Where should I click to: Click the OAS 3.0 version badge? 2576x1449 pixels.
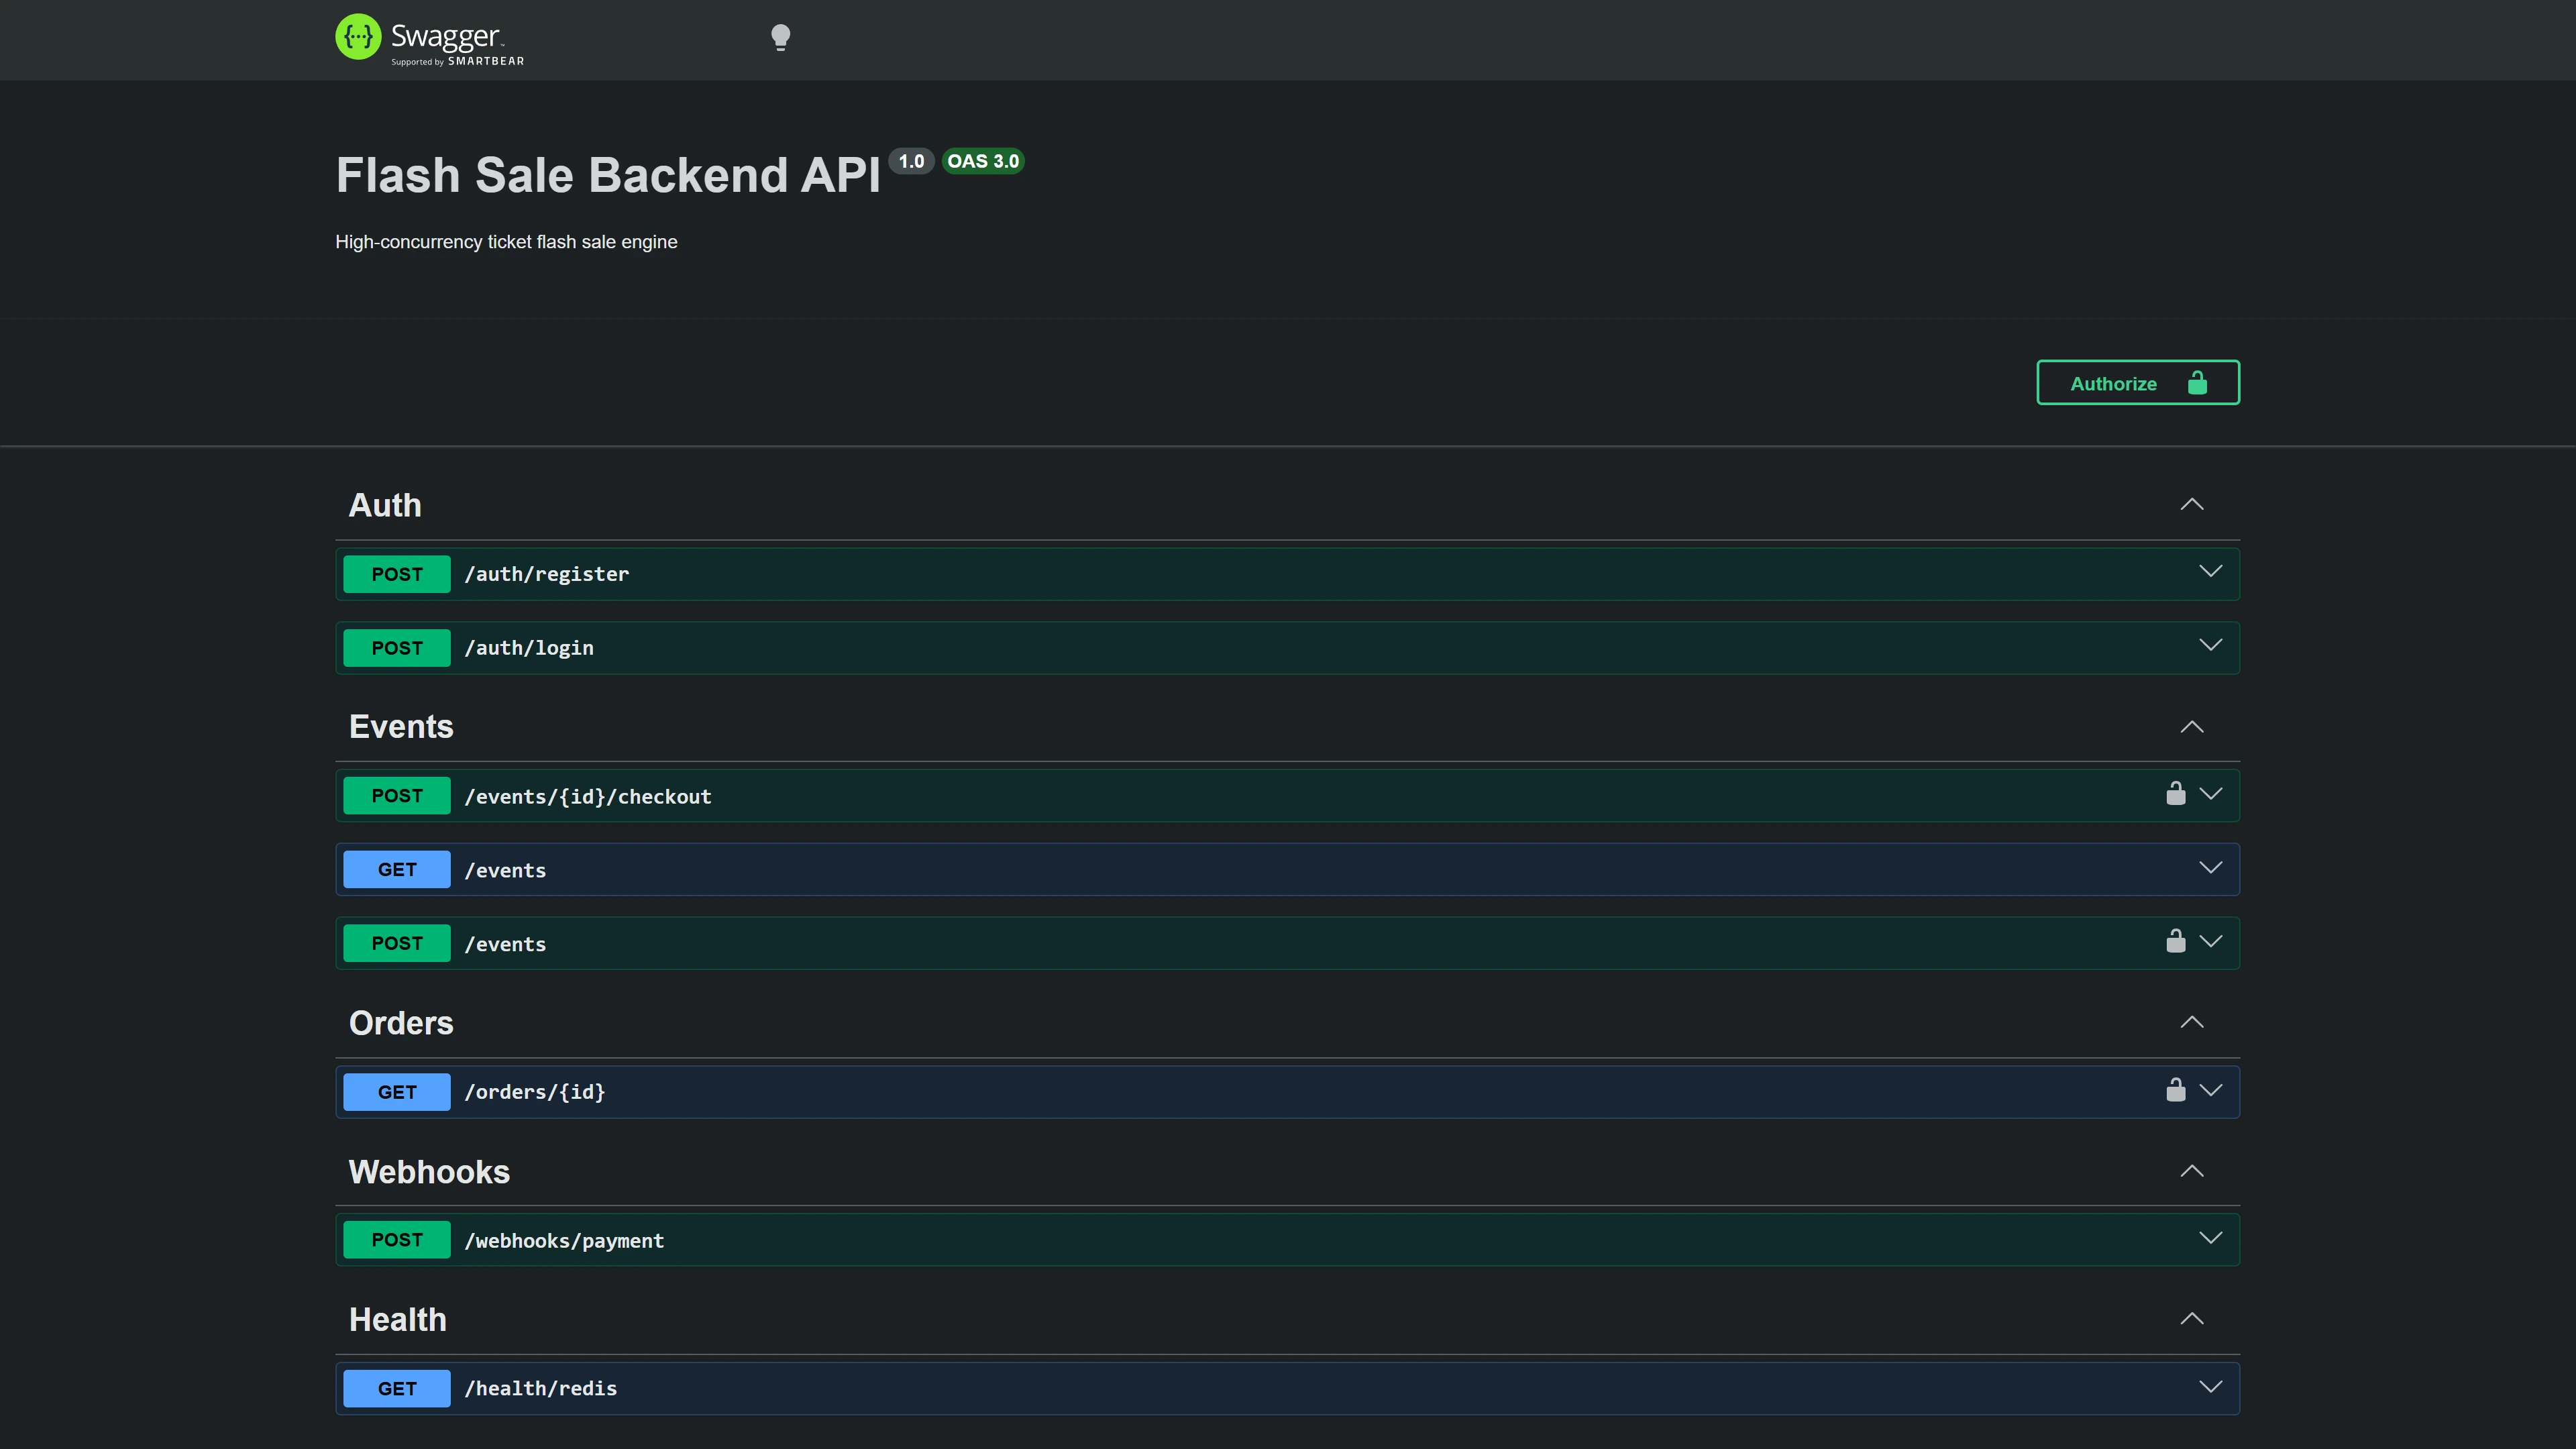(983, 161)
